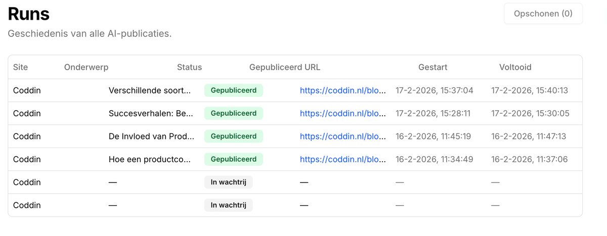The image size is (607, 236).
Task: Click the Opschonen (0) button
Action: [543, 14]
